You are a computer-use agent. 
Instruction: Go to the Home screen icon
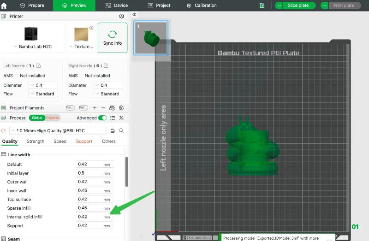(x=4, y=6)
